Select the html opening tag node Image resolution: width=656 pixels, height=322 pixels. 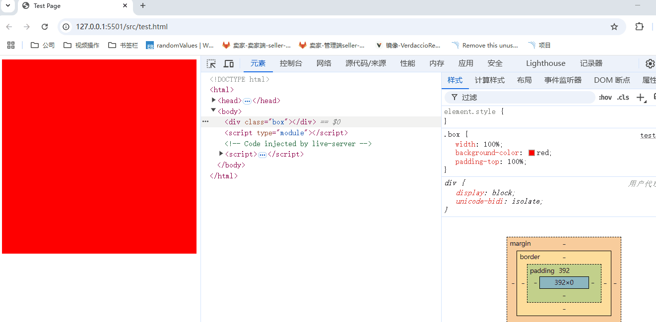coord(222,90)
